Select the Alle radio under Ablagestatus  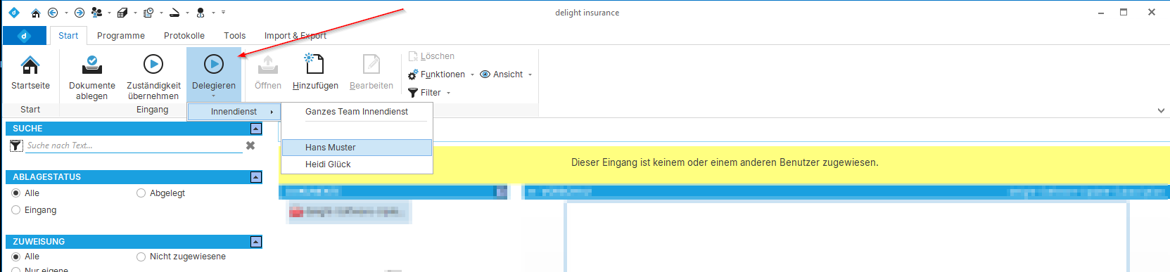coord(16,193)
